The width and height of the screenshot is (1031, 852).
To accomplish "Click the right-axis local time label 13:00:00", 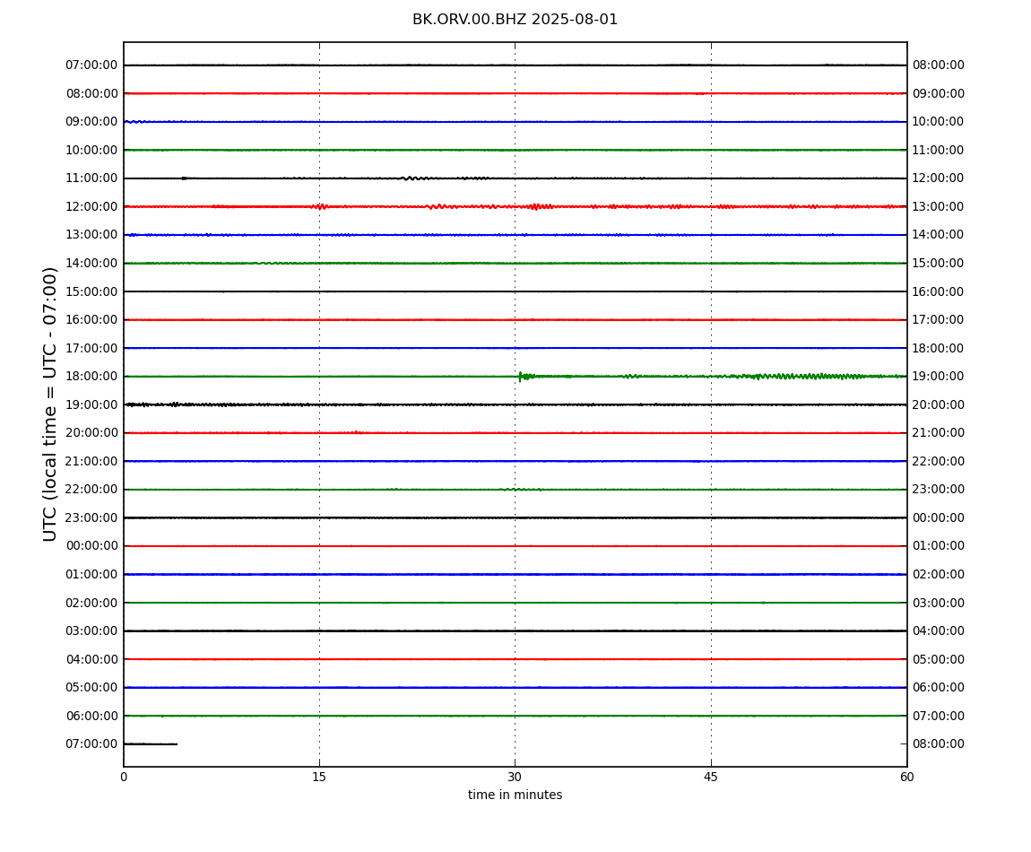I will tap(939, 206).
